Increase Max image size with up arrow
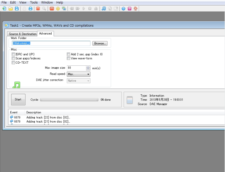The image size is (225, 172). pyautogui.click(x=88, y=67)
